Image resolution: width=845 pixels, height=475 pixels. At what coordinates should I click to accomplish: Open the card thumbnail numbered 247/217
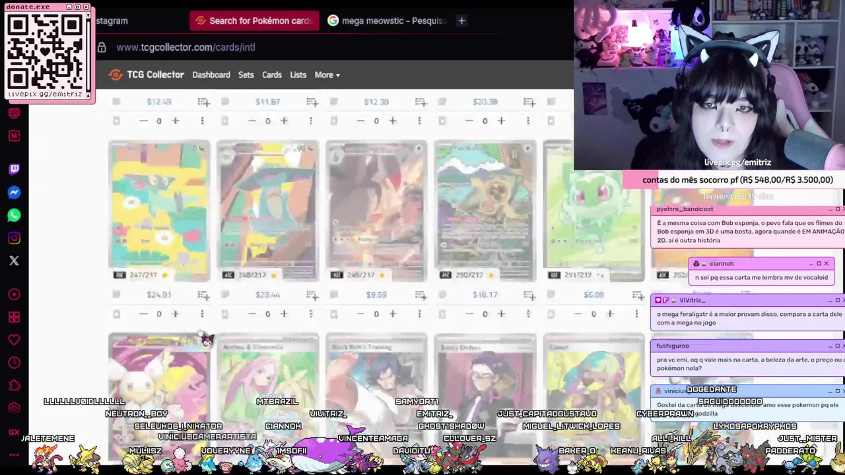(x=159, y=211)
